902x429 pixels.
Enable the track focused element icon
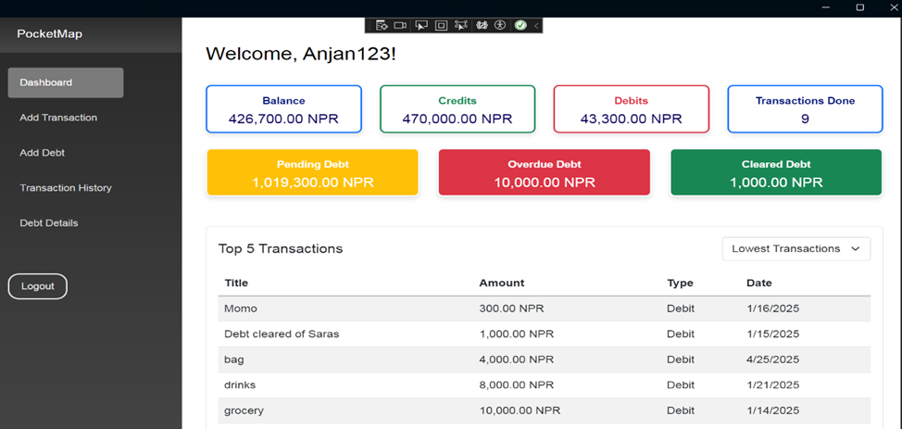461,25
